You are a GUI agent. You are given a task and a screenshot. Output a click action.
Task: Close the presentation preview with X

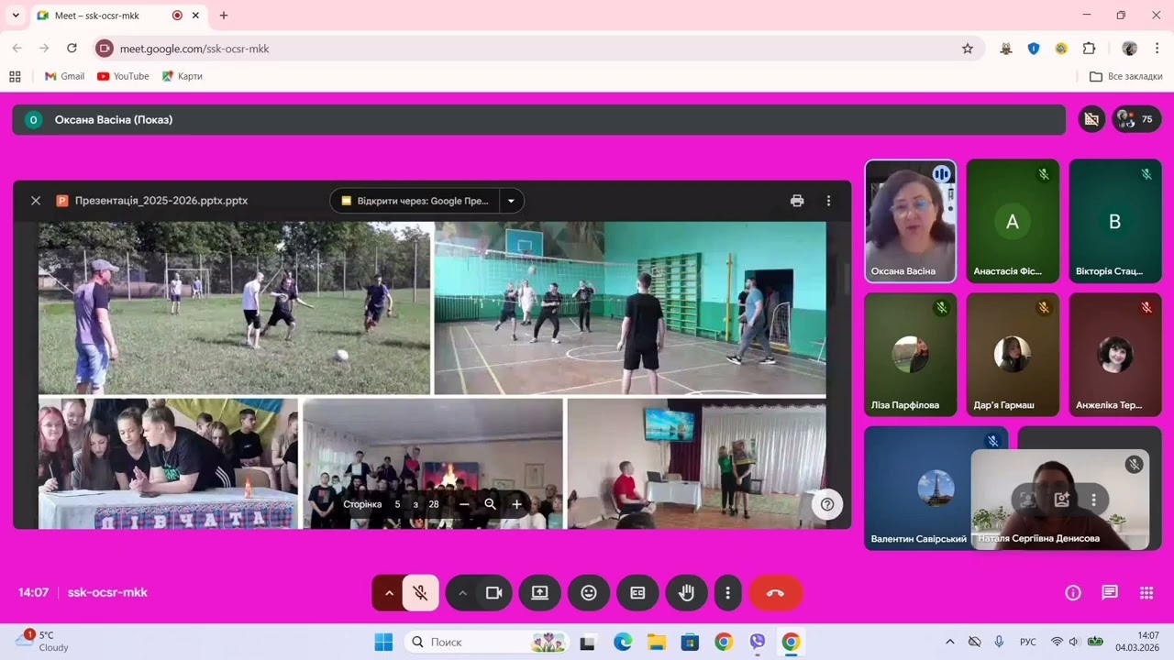click(x=36, y=201)
